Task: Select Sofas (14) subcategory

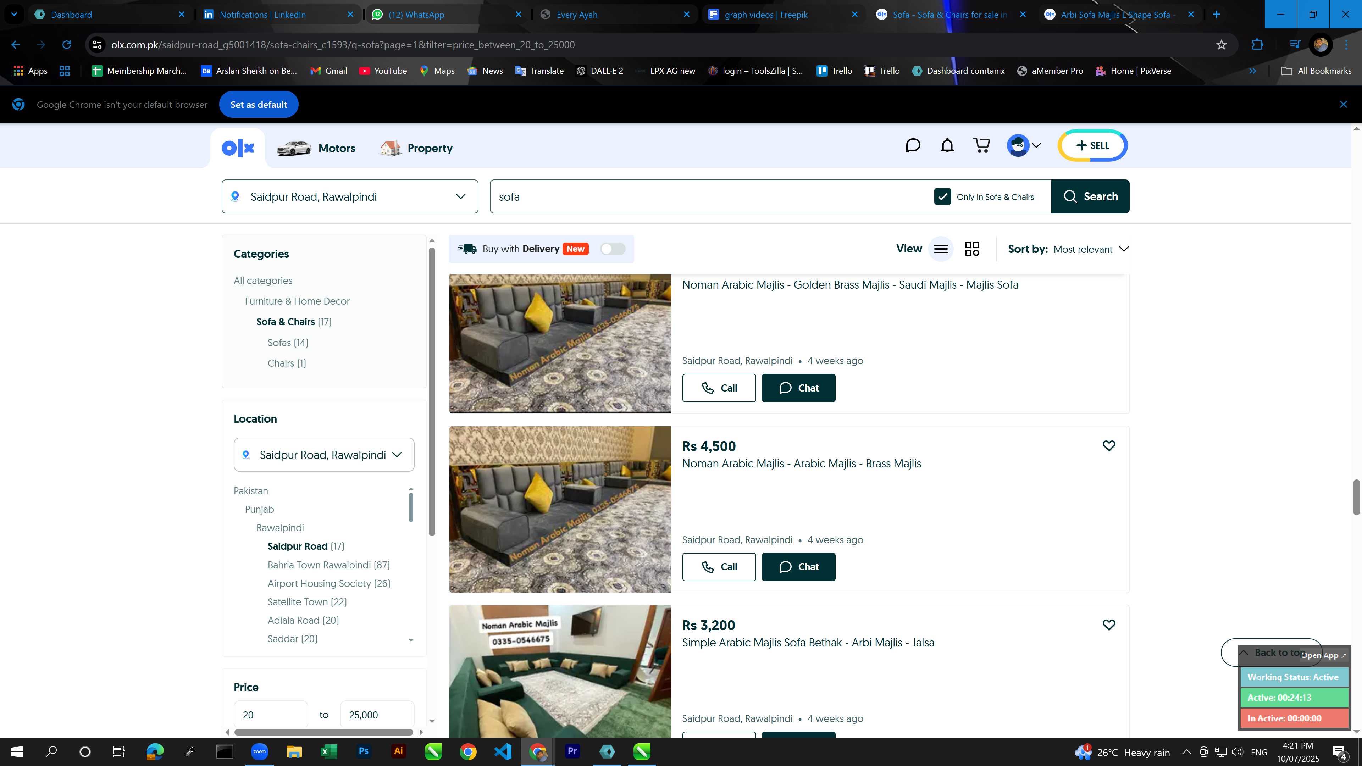Action: tap(288, 343)
